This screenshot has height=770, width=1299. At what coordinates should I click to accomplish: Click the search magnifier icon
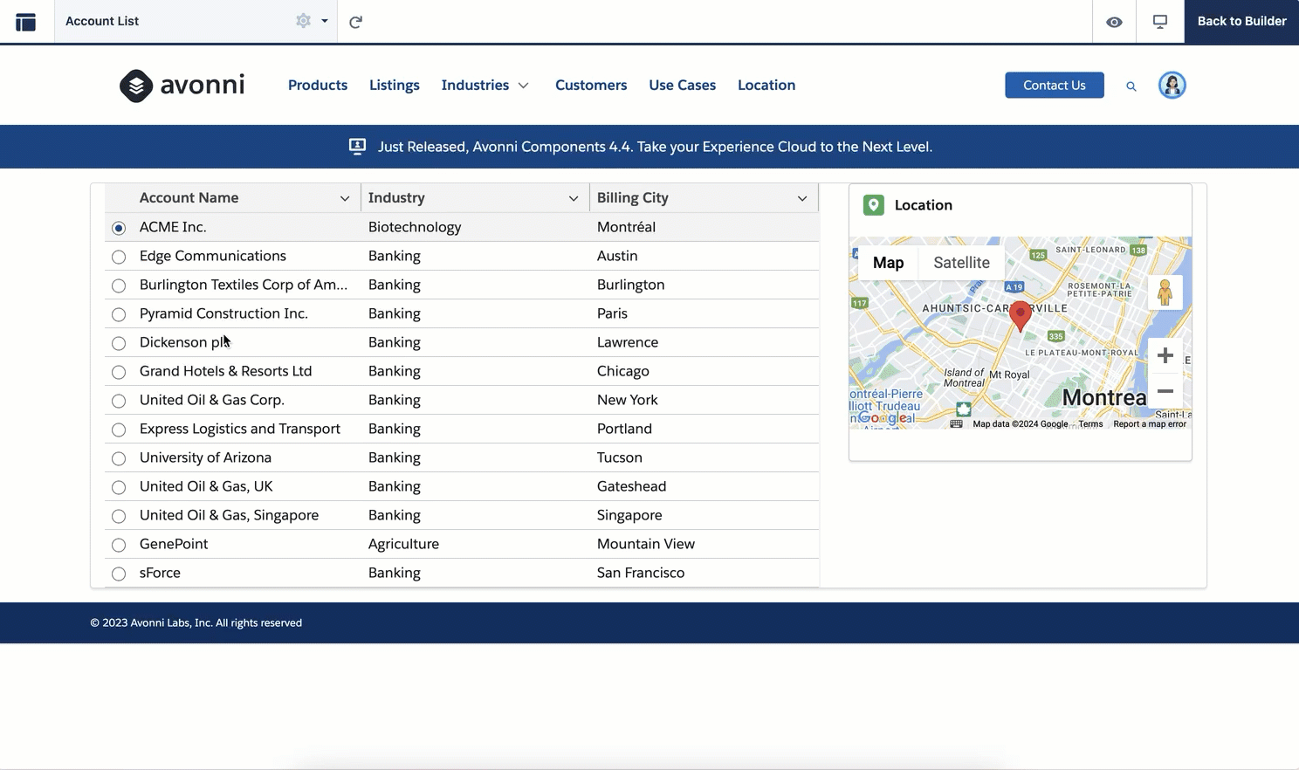click(1131, 86)
